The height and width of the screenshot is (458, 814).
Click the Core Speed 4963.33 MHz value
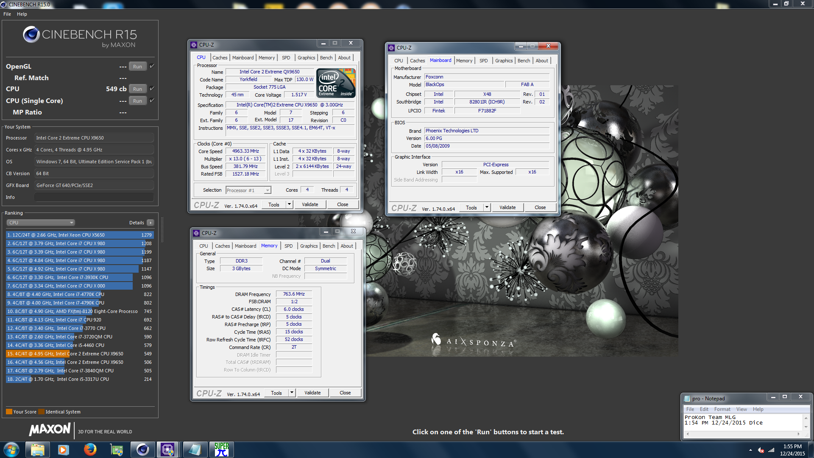pyautogui.click(x=245, y=151)
